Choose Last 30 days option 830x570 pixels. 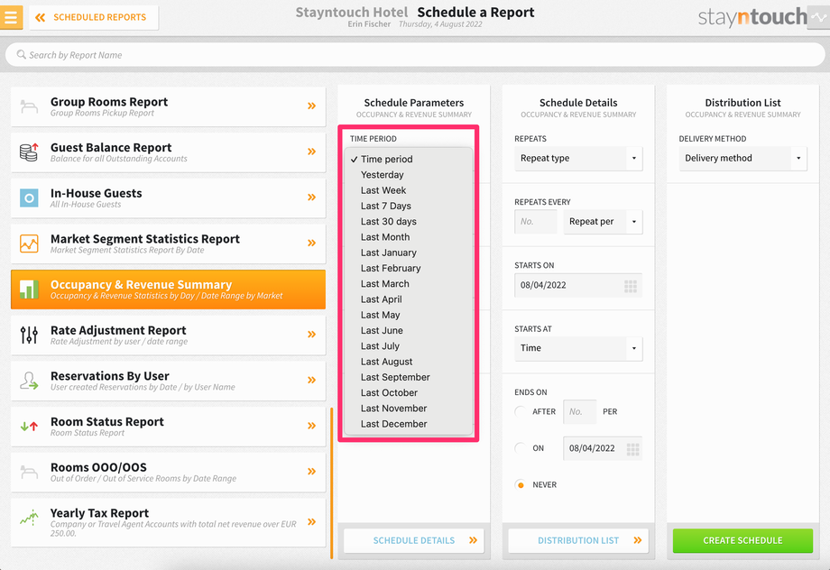tap(408, 221)
